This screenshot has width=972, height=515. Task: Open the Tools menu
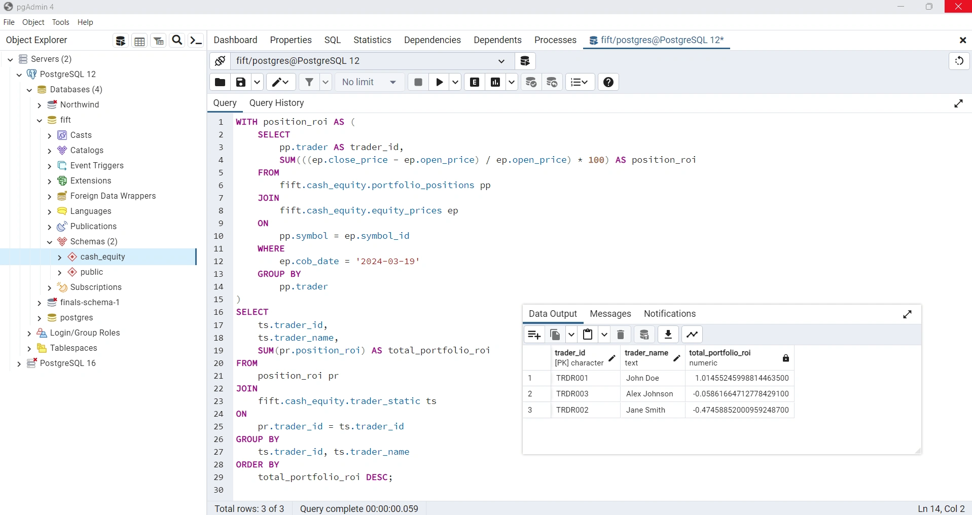pyautogui.click(x=60, y=22)
